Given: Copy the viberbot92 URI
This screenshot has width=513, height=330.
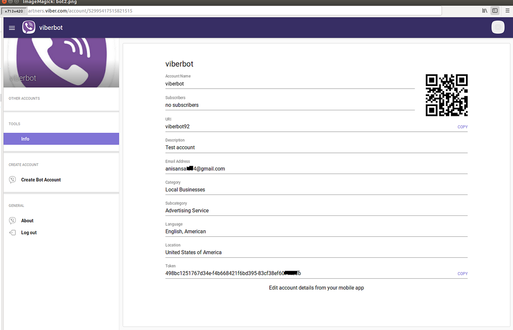Looking at the screenshot, I should (463, 127).
